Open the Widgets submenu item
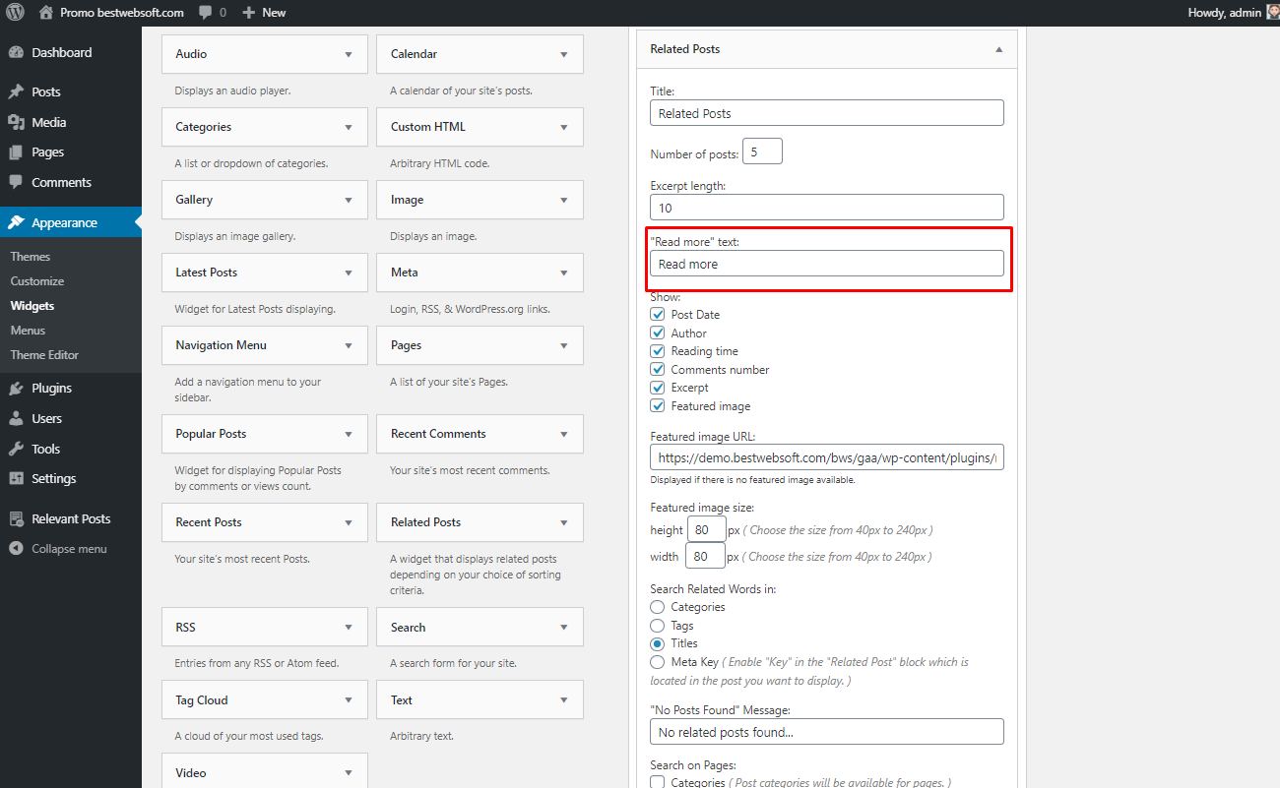Image resolution: width=1280 pixels, height=788 pixels. (x=32, y=306)
